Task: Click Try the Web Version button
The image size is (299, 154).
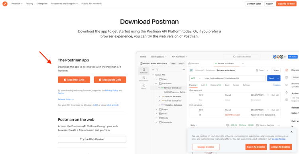Action: (x=92, y=139)
